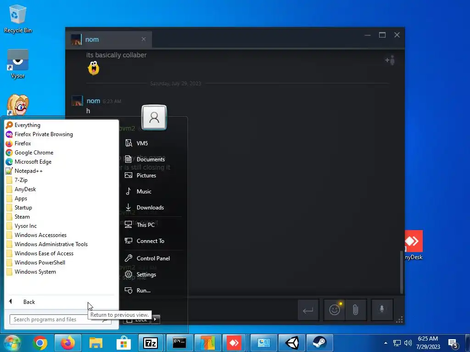This screenshot has width=470, height=352.
Task: Open Documents from the start menu
Action: point(153,159)
